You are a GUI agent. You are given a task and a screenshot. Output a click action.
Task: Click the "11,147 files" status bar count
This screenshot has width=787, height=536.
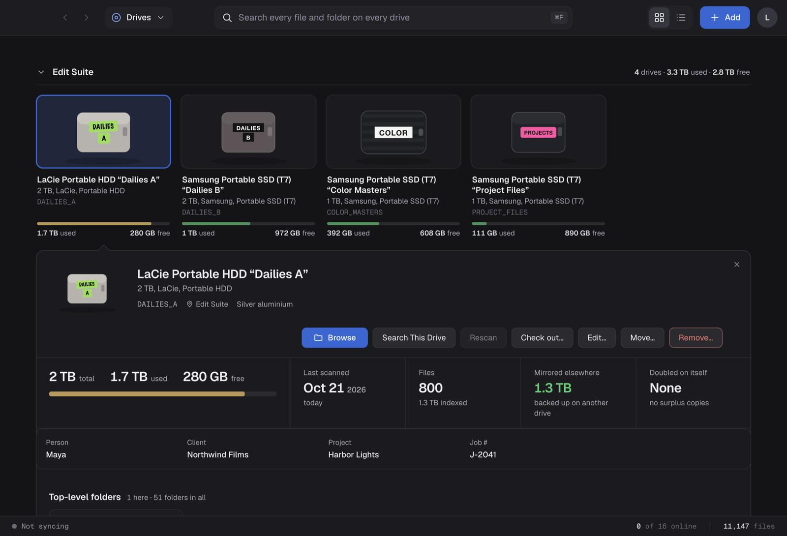tap(749, 526)
